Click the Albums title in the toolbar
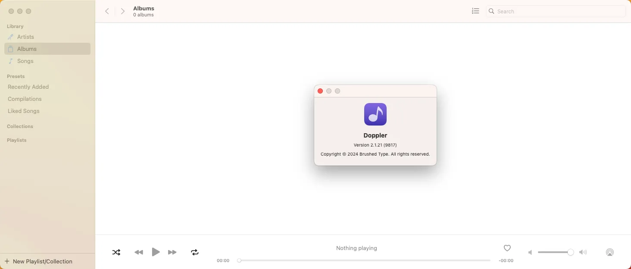 (144, 8)
